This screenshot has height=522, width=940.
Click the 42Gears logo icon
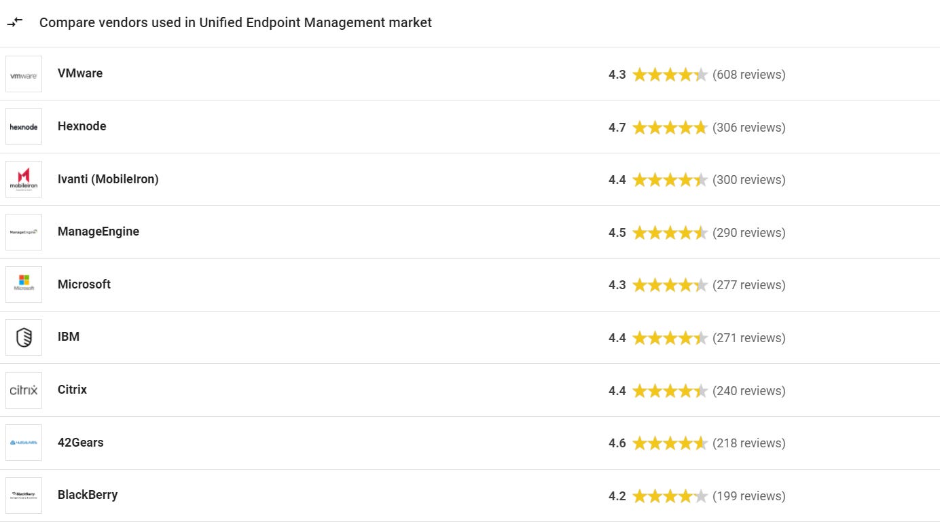point(24,443)
